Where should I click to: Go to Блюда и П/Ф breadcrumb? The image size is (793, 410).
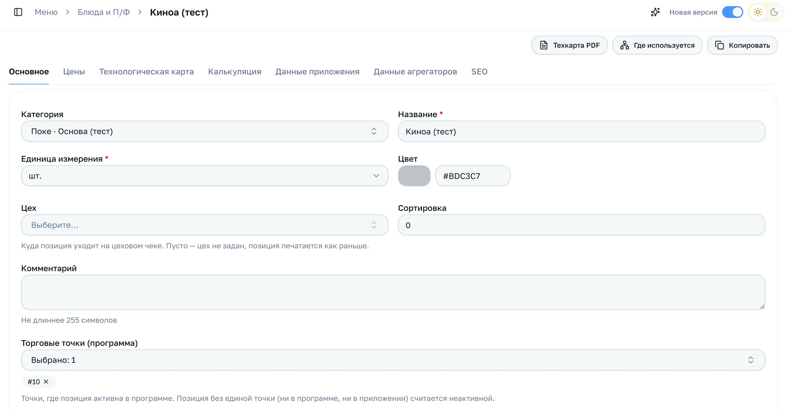pos(104,12)
